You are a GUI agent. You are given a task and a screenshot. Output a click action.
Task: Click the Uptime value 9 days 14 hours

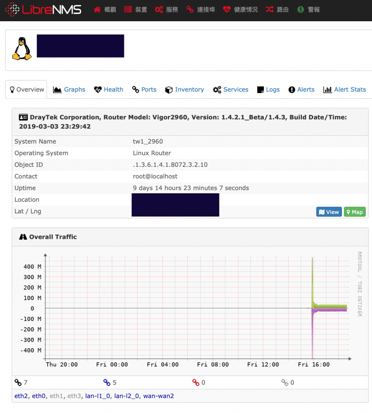pyautogui.click(x=191, y=188)
